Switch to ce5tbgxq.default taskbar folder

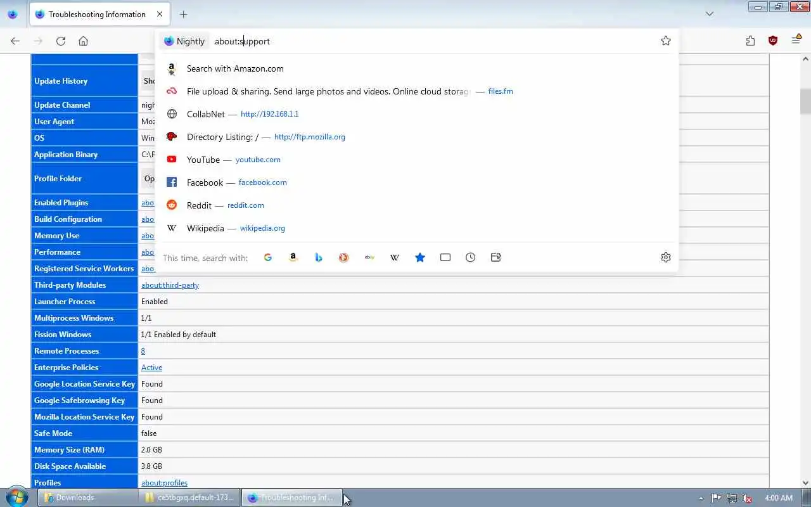190,497
